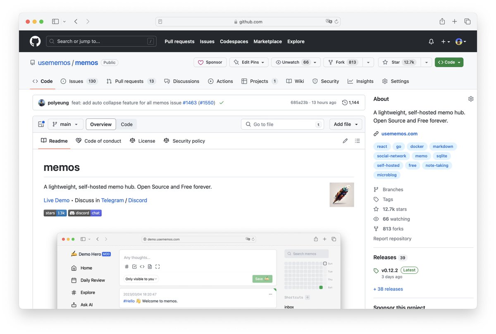Expand the Fork options arrow

(x=368, y=62)
